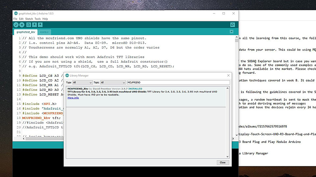316x177 pixels.
Task: Open the Tools menu
Action: click(38, 19)
